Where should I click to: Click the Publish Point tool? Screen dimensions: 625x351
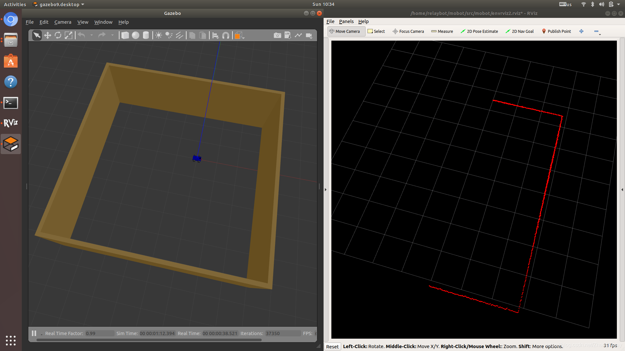click(556, 31)
